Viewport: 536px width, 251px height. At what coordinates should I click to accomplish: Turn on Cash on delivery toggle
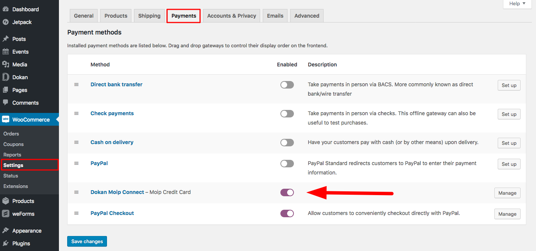[x=287, y=143]
